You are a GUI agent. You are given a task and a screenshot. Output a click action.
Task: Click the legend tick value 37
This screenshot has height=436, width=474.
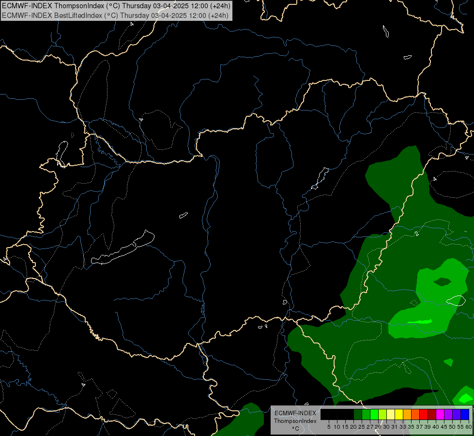[420, 427]
